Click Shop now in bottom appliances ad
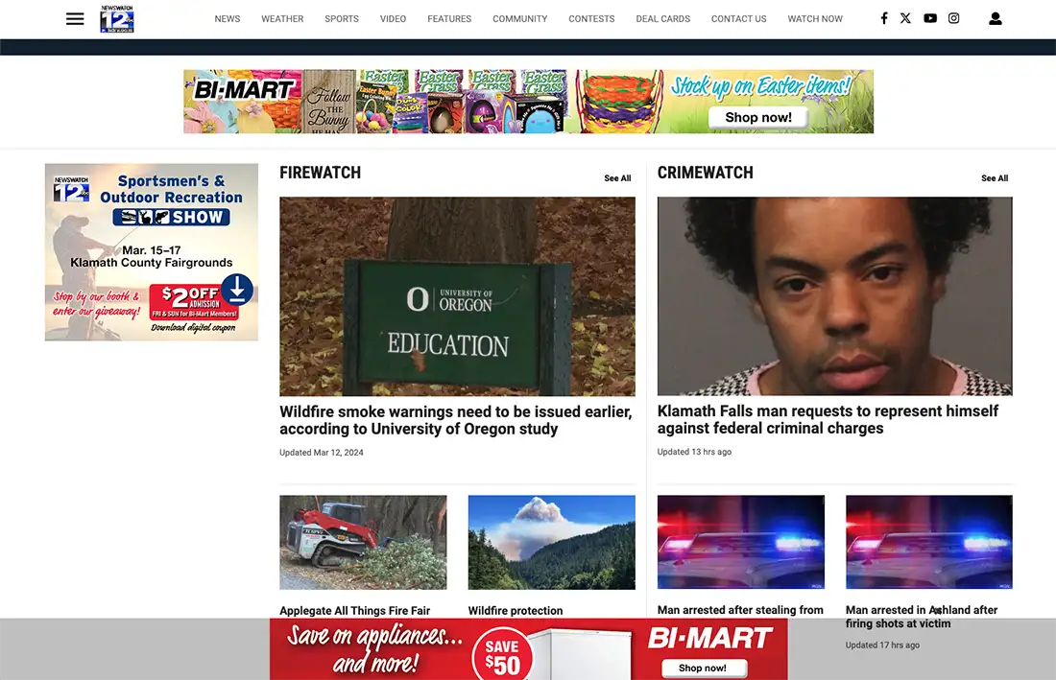1056x680 pixels. (x=703, y=668)
